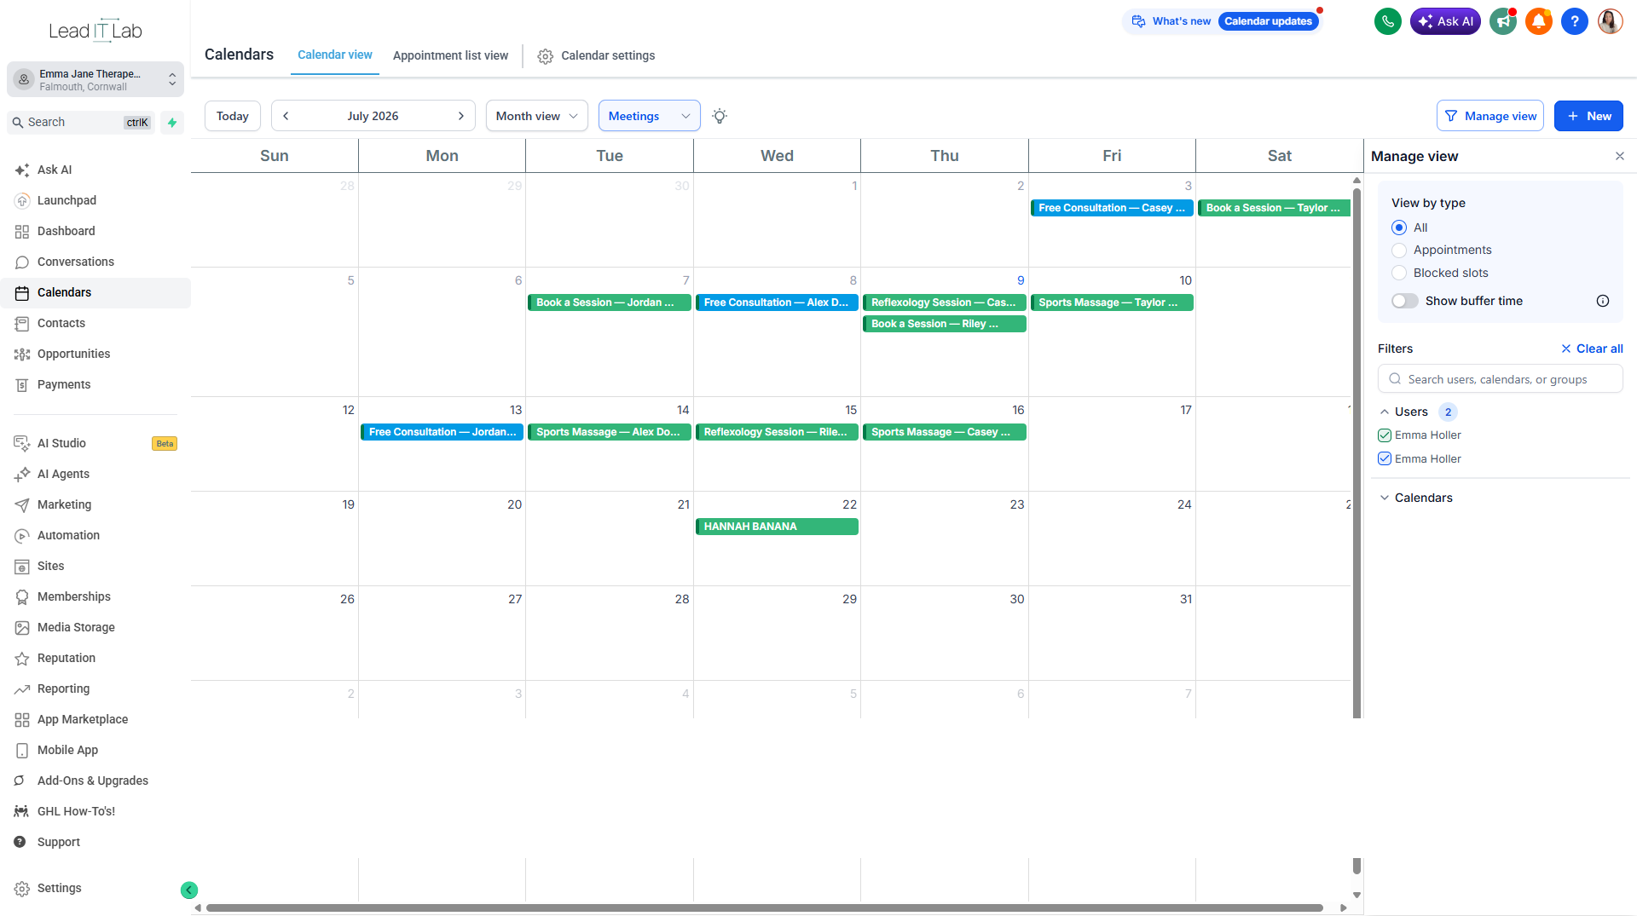Open Launchpad from sidebar
This screenshot has height=916, width=1637.
95,200
